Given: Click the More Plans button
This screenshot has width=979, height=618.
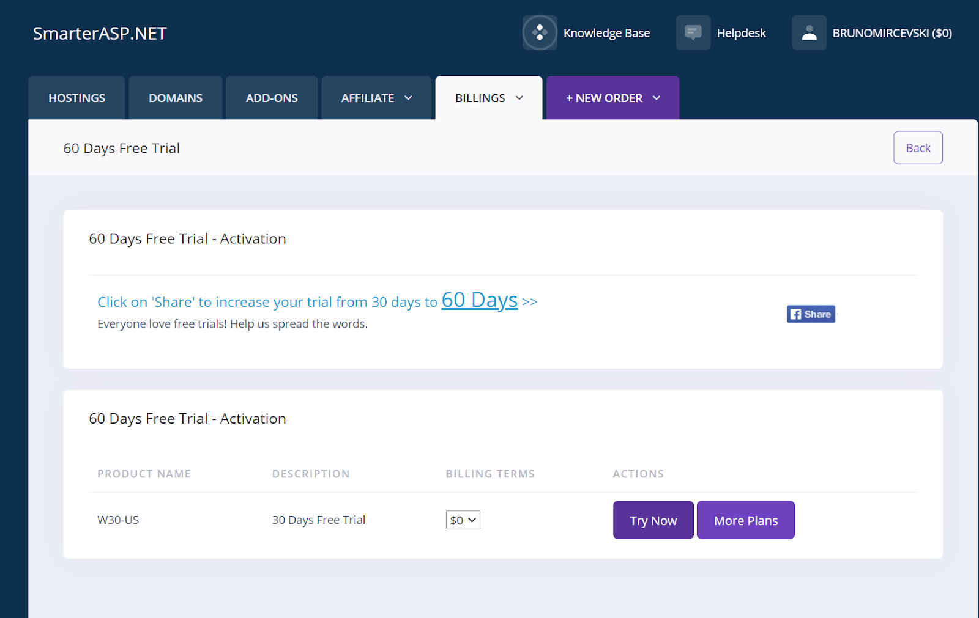Looking at the screenshot, I should coord(746,520).
